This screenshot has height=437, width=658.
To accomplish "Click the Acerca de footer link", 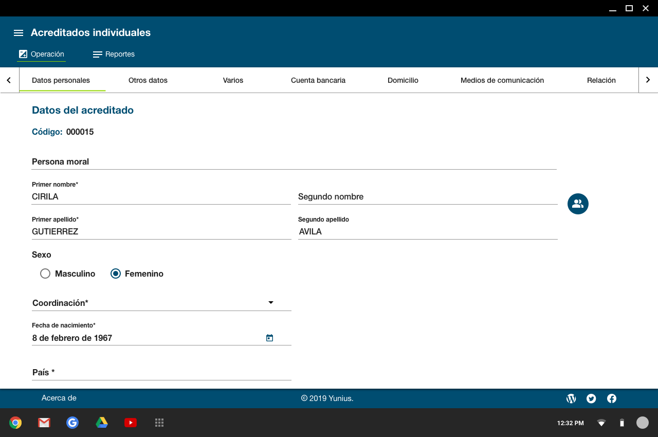I will click(x=59, y=398).
